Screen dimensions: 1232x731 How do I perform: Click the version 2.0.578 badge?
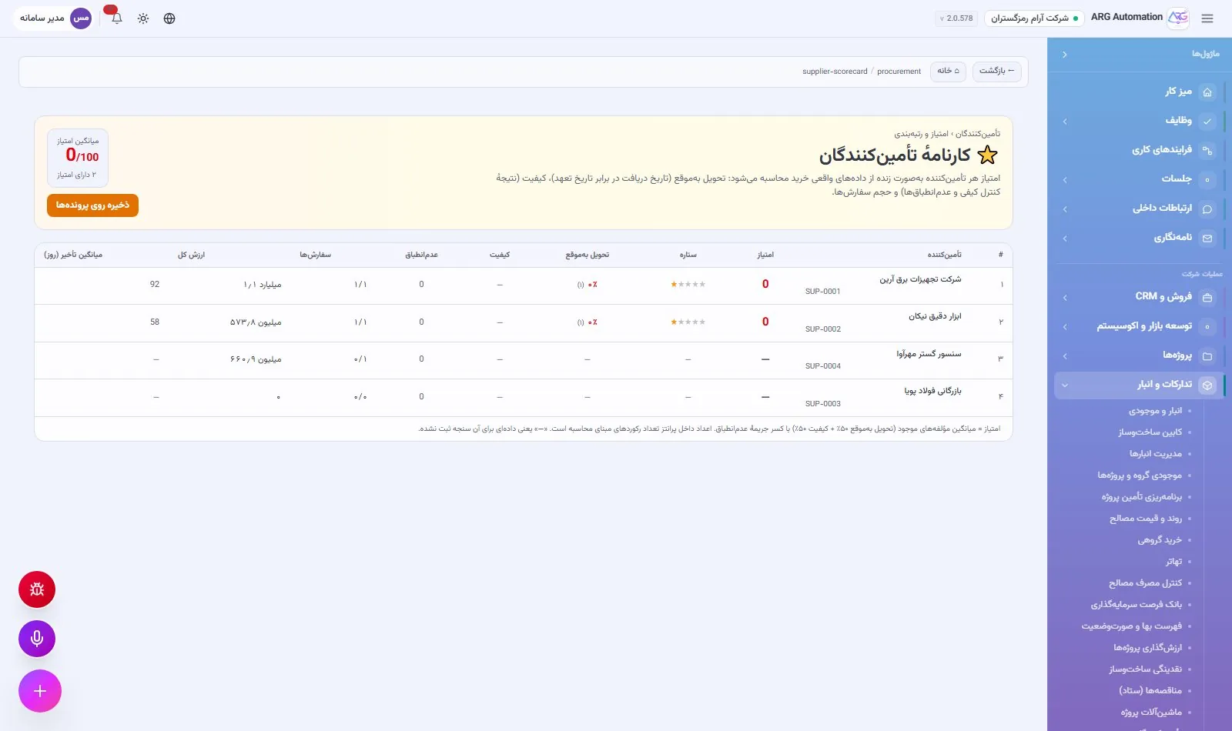click(956, 18)
